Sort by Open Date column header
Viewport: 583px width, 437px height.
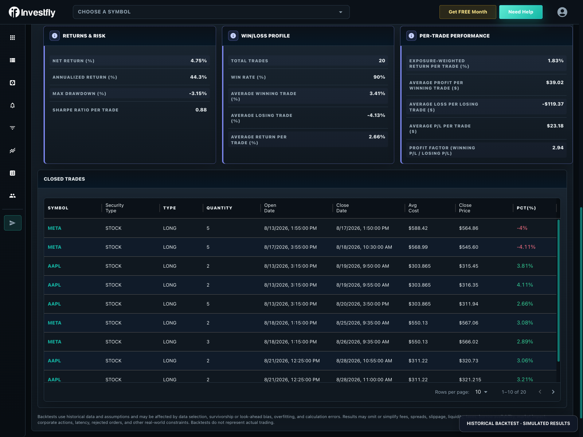[270, 208]
